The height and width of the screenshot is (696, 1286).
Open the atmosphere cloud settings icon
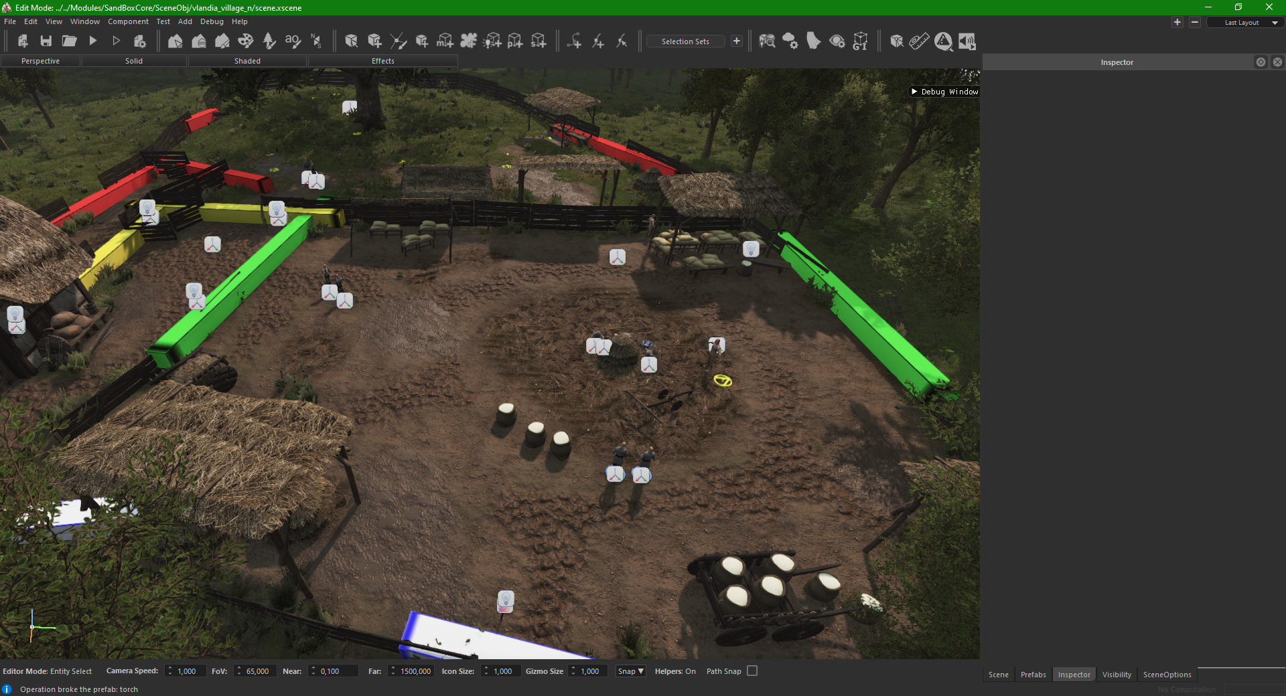(790, 41)
